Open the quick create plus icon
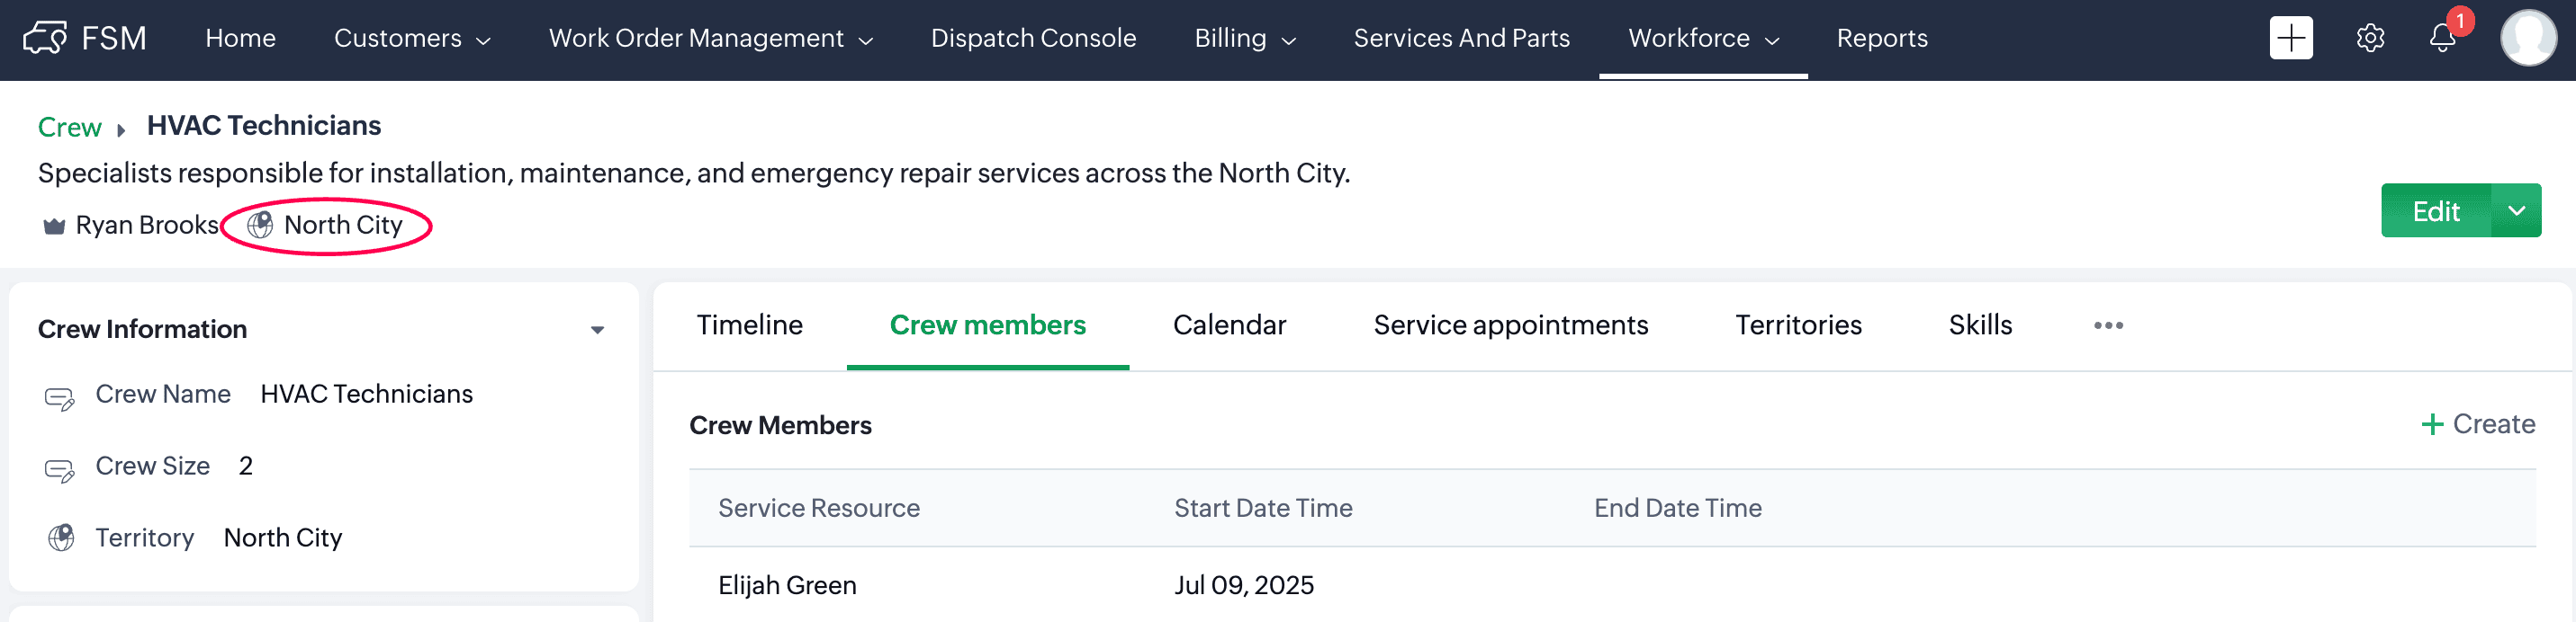This screenshot has width=2576, height=622. tap(2290, 38)
